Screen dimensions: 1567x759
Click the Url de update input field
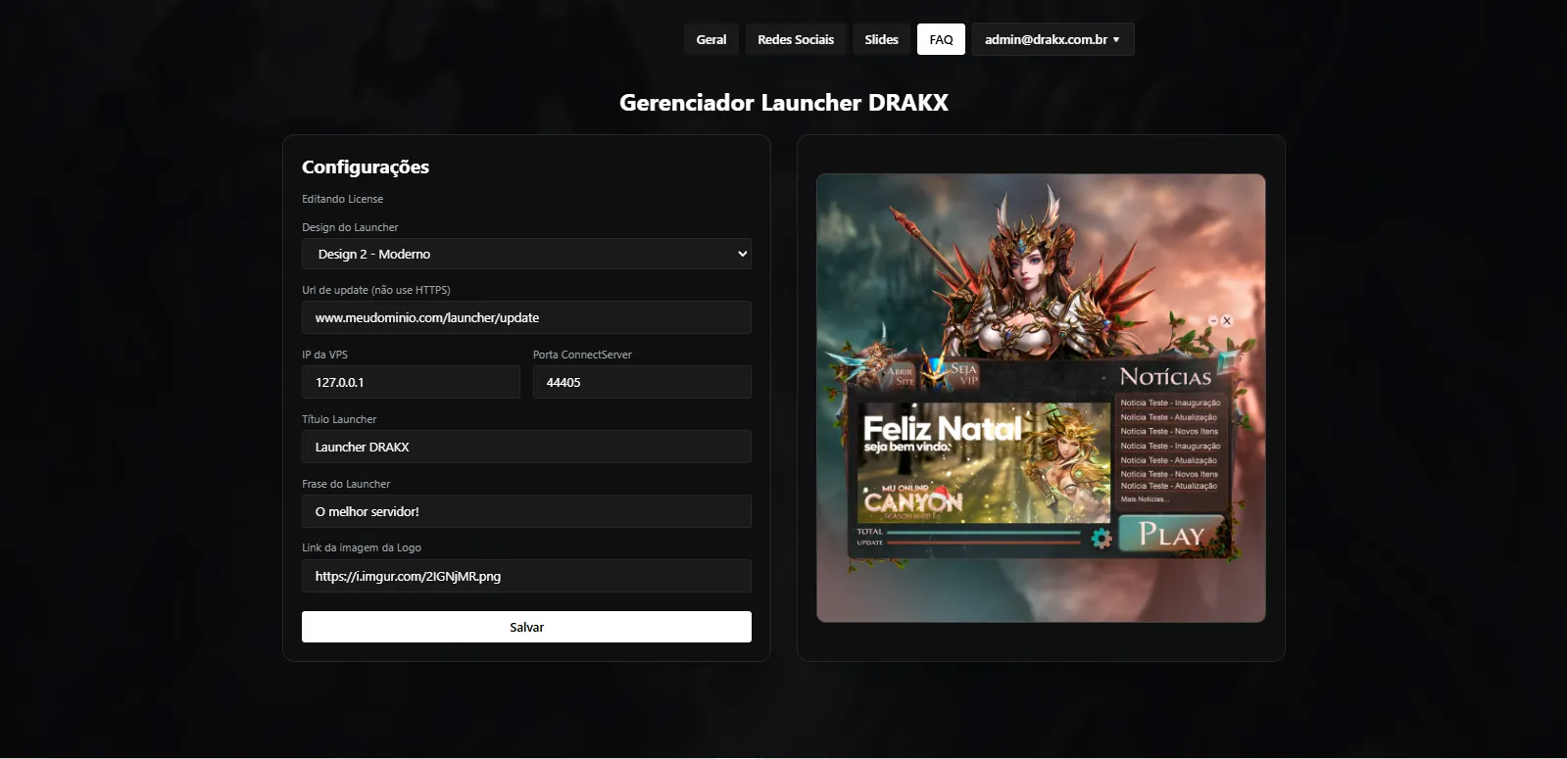(526, 317)
